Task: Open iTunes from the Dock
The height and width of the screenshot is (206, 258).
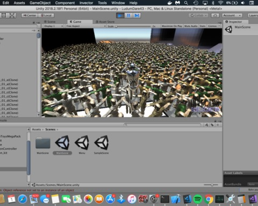Action: click(x=132, y=199)
